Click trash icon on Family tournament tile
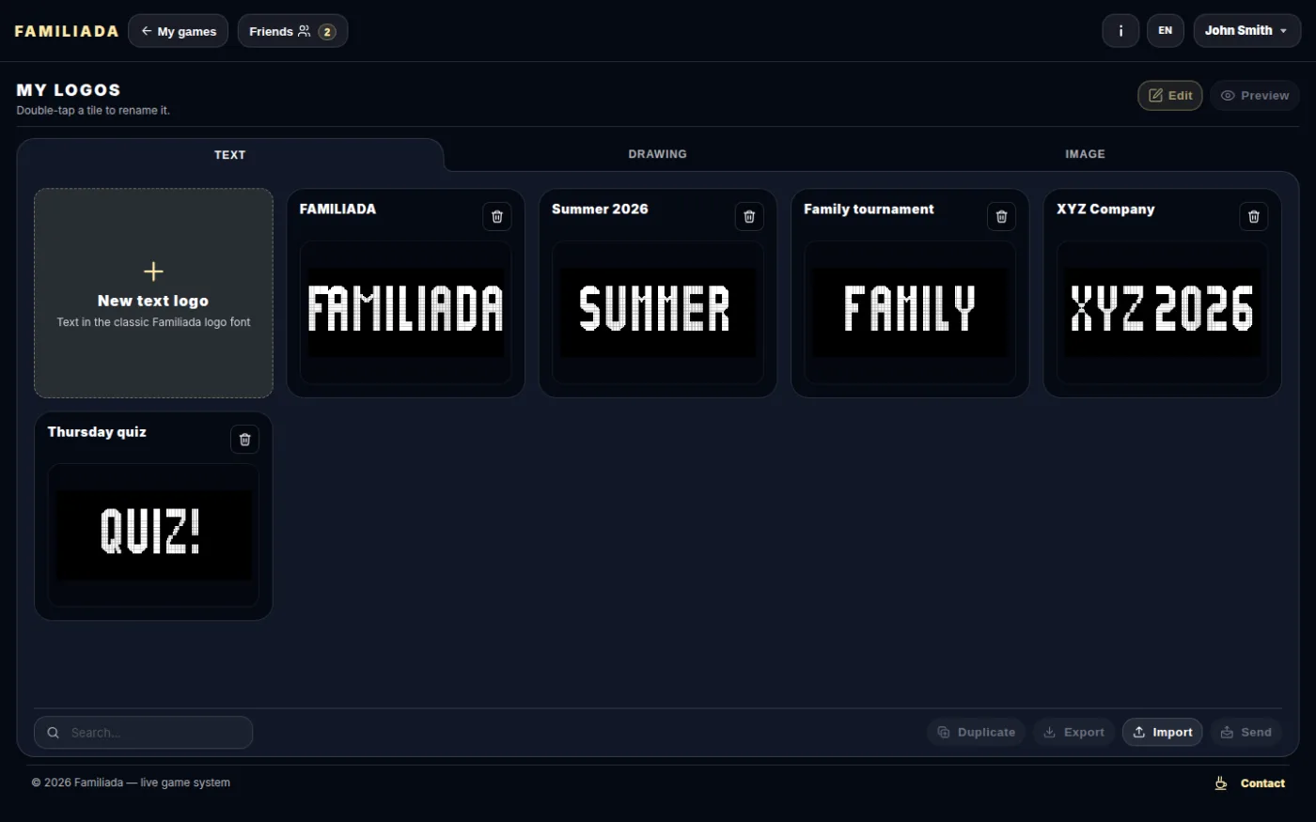This screenshot has width=1316, height=822. point(1001,216)
